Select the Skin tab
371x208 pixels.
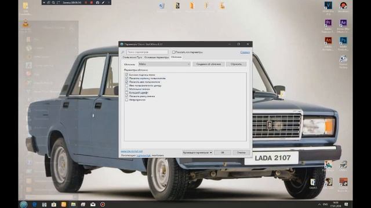176,57
